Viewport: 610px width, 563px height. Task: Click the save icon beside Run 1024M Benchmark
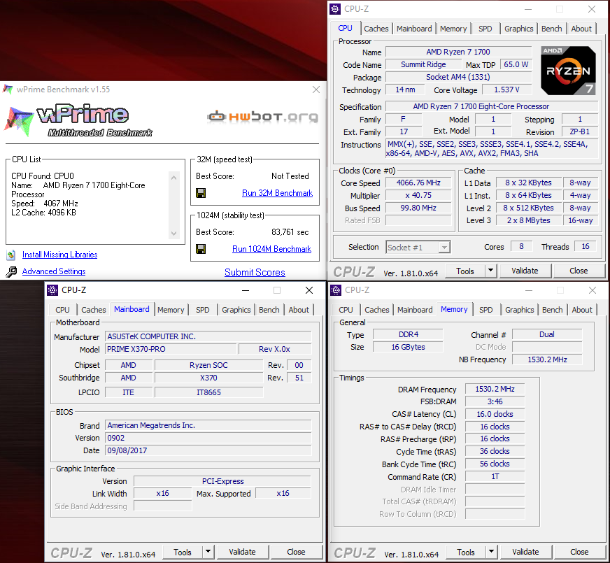(201, 249)
